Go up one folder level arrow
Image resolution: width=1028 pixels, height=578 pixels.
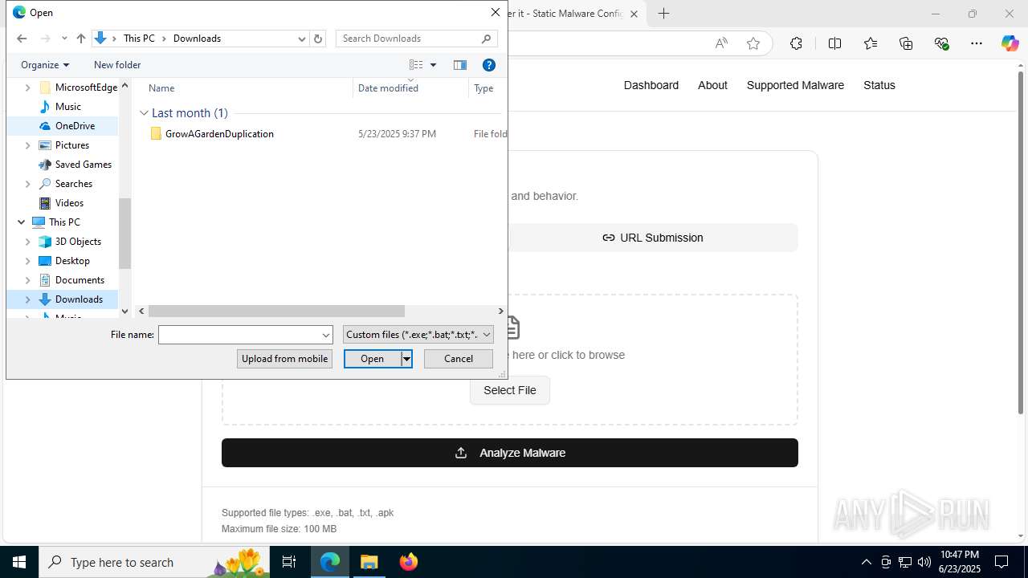(80, 39)
